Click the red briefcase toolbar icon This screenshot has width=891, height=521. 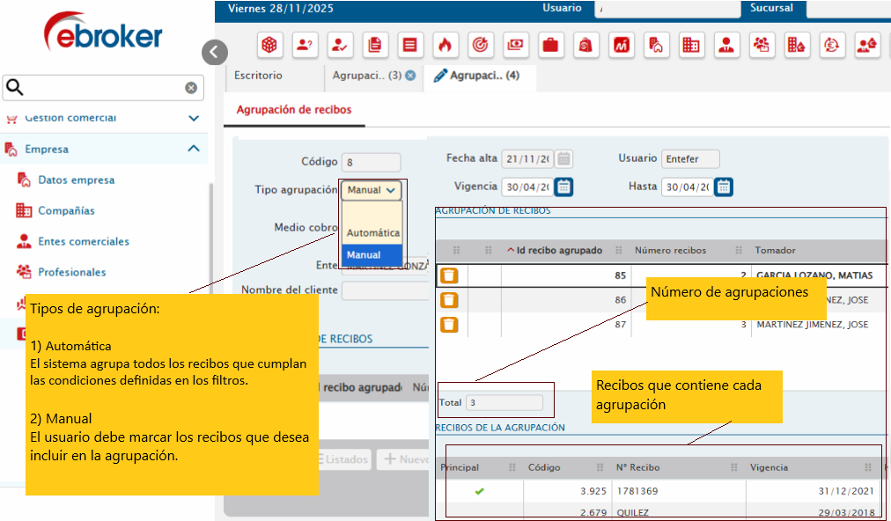(550, 45)
